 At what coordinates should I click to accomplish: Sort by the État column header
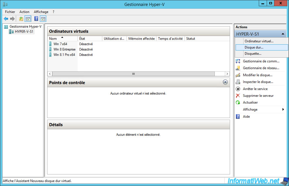tap(90, 39)
